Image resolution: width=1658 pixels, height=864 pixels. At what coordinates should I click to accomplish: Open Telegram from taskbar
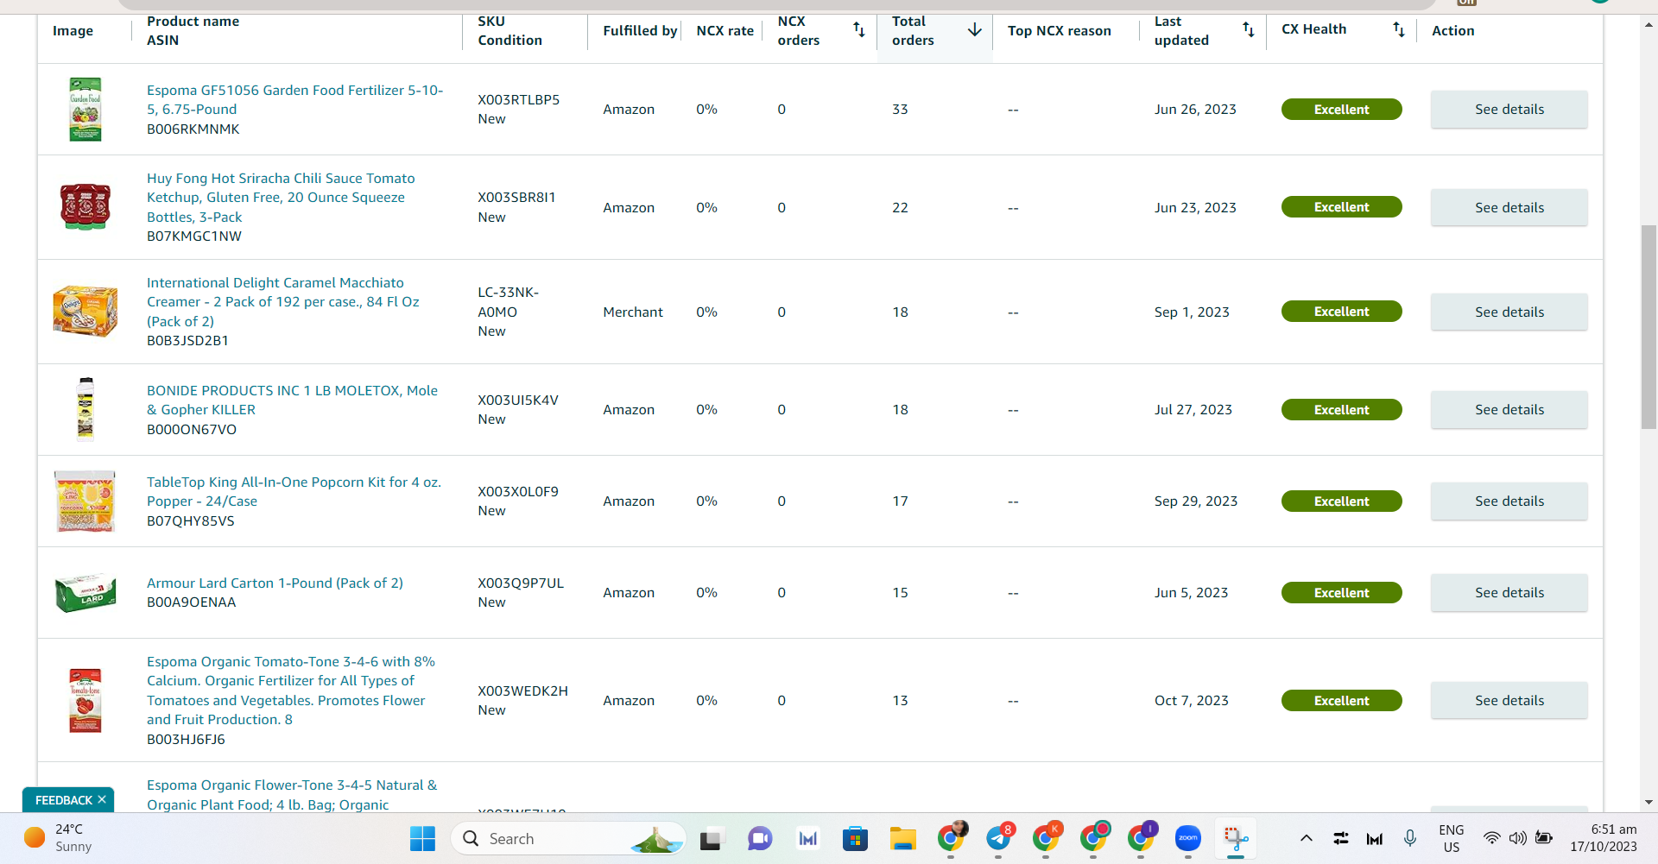point(999,838)
